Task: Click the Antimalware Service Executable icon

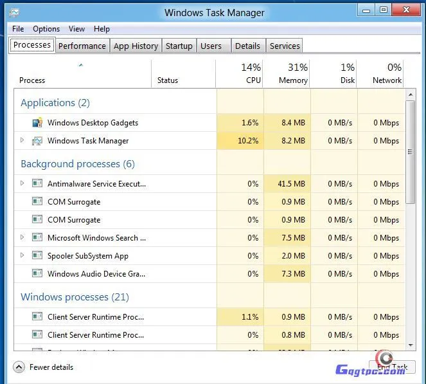Action: pyautogui.click(x=37, y=184)
